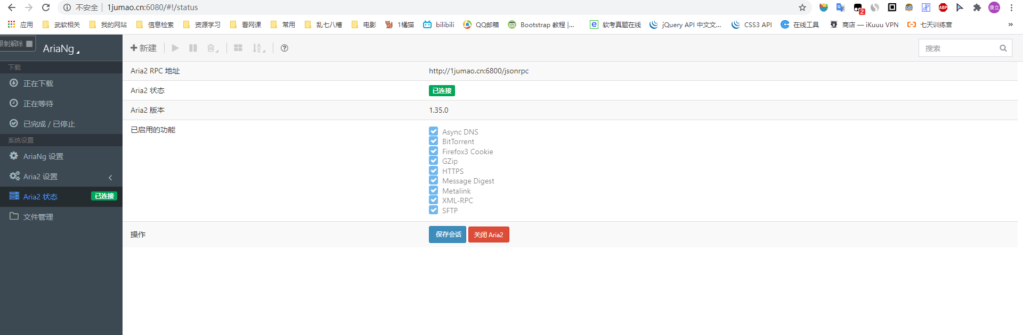Toggle the XML-RPC checkbox
The image size is (1023, 335).
pyautogui.click(x=433, y=200)
